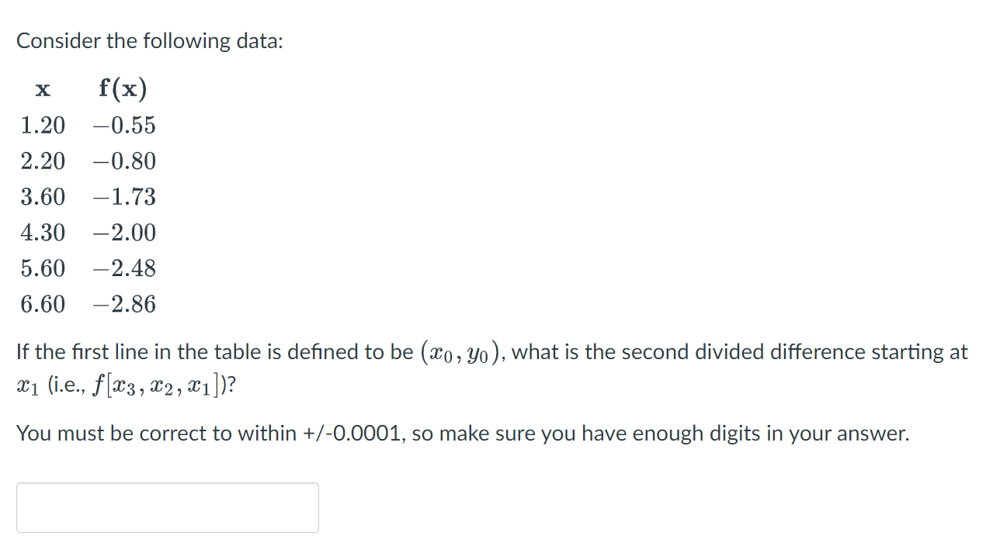Click the value -1.73 in the table
The image size is (986, 560).
[124, 197]
